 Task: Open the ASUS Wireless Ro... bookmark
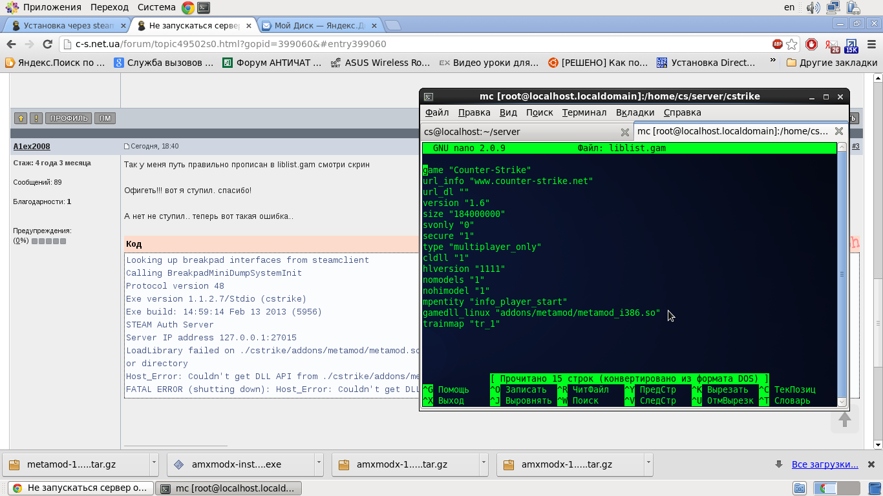380,63
